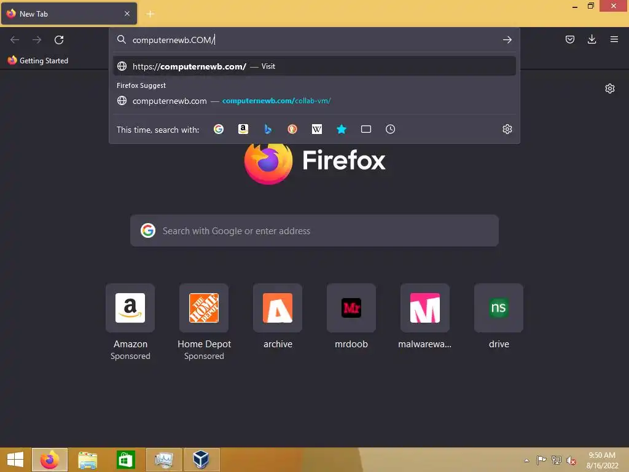The image size is (629, 472).
Task: Search this time with DuckDuckGo
Action: coord(292,129)
